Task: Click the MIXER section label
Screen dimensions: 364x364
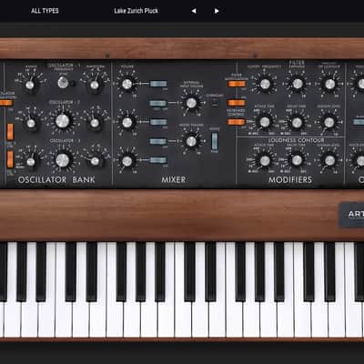Action: coord(174,179)
